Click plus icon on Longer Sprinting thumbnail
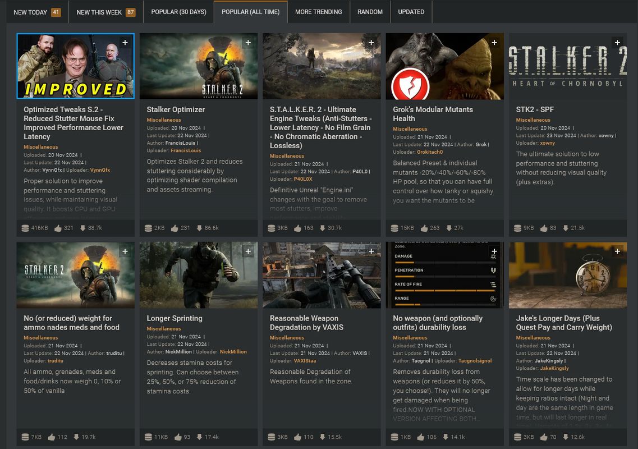Image resolution: width=638 pixels, height=449 pixels. 247,251
